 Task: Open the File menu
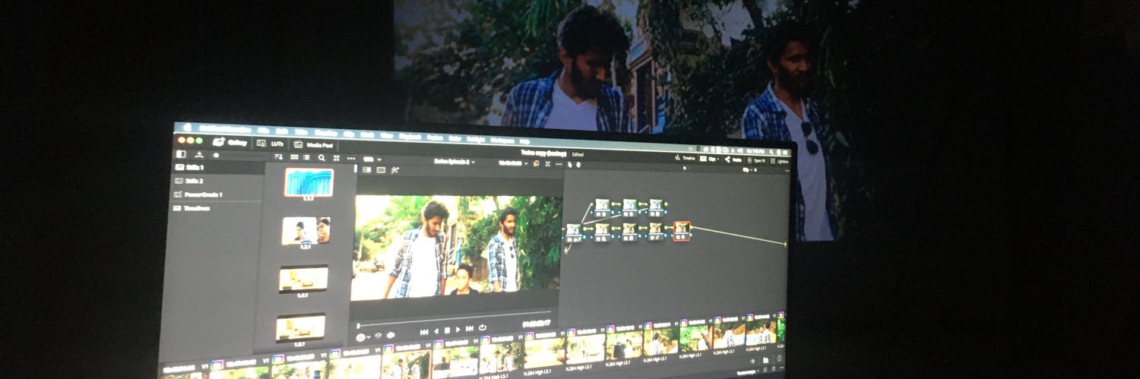click(264, 130)
